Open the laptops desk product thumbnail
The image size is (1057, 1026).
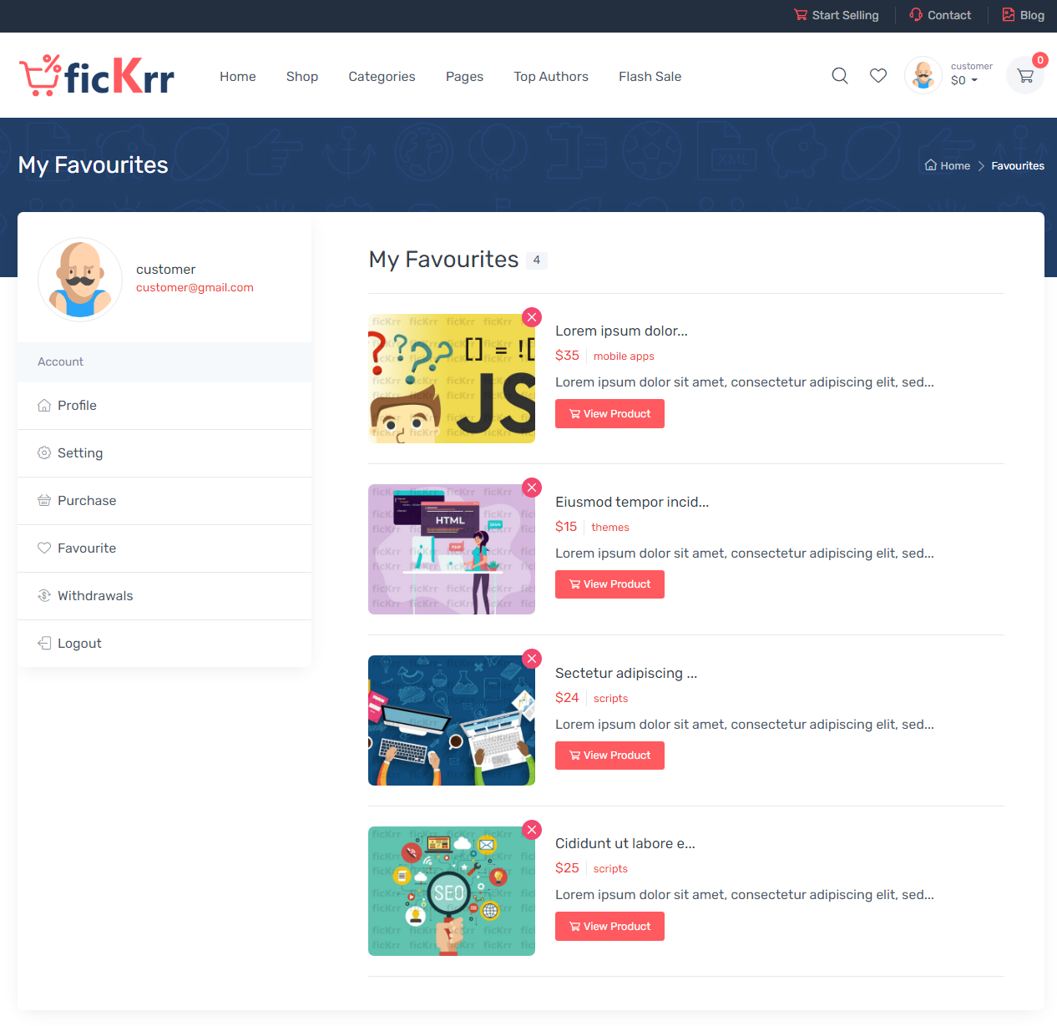[452, 720]
